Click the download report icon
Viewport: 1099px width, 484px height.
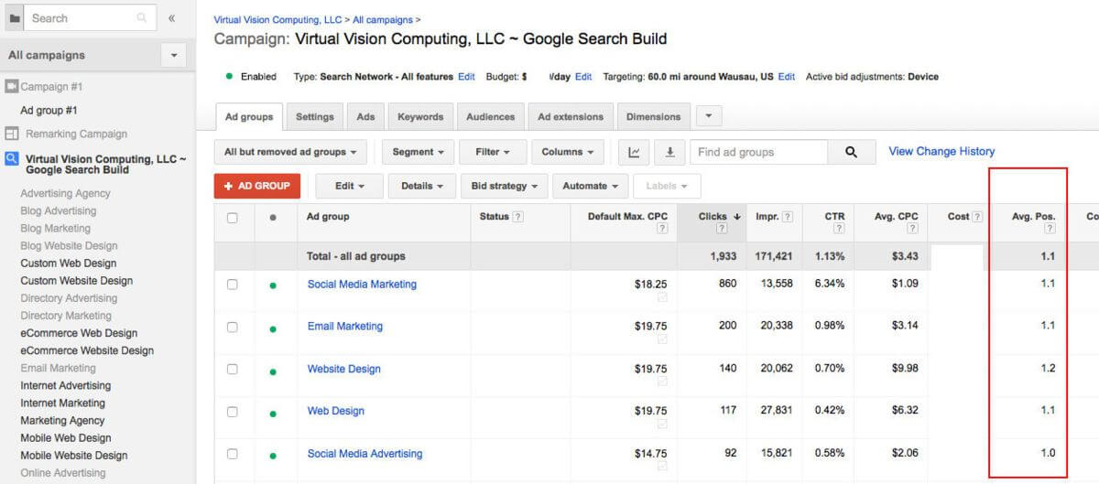pyautogui.click(x=669, y=152)
